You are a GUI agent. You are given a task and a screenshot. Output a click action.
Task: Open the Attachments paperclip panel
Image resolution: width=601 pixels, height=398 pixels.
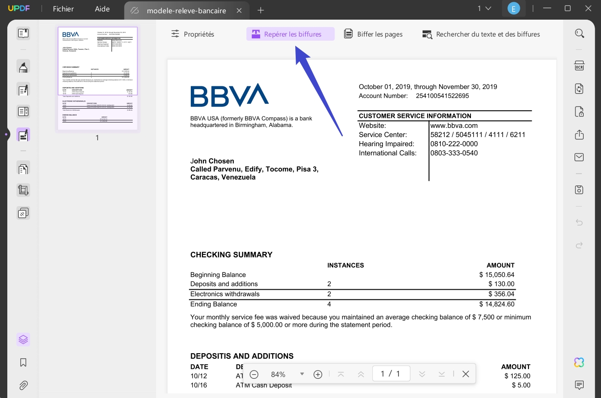pos(23,385)
